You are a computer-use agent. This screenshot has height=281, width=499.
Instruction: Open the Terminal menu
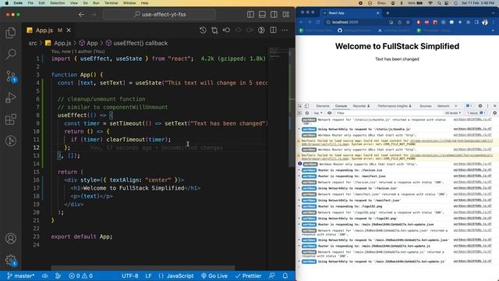[x=111, y=3]
